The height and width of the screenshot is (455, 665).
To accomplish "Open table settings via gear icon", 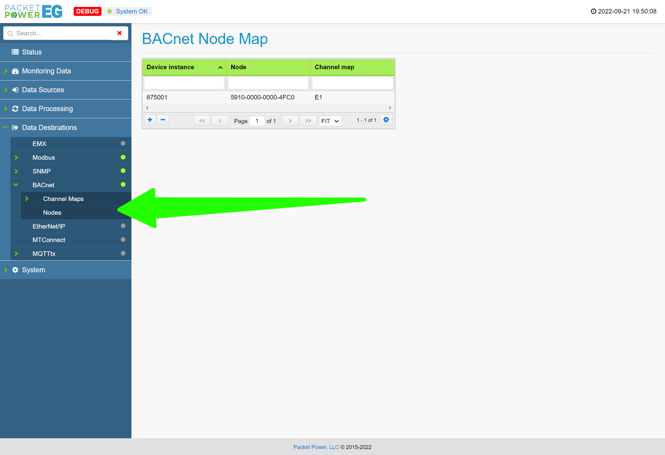I will coord(386,120).
